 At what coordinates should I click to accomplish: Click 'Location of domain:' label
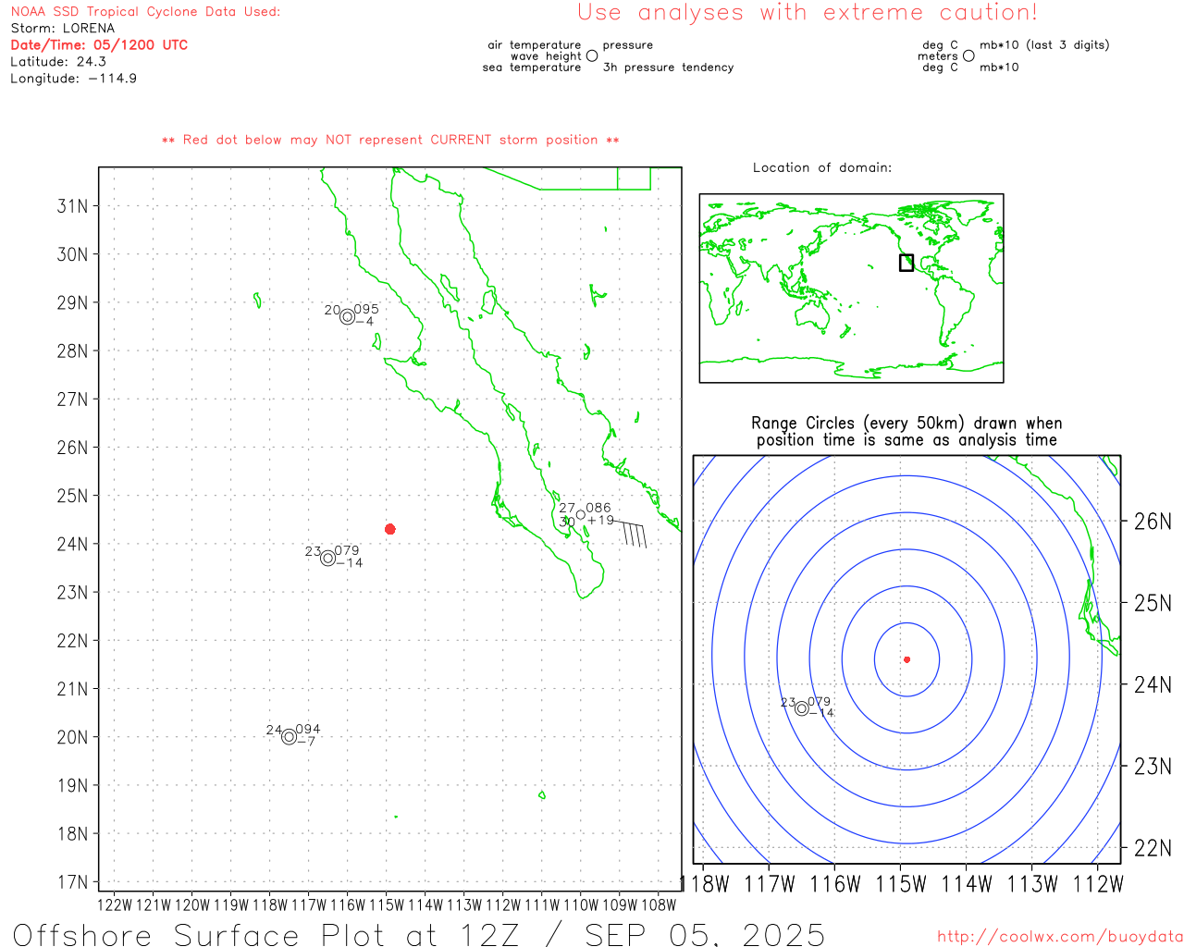[822, 167]
